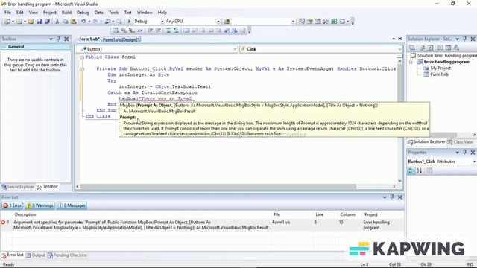The height and width of the screenshot is (268, 477).
Task: Toggle the 0 Messages filter button
Action: click(x=72, y=205)
